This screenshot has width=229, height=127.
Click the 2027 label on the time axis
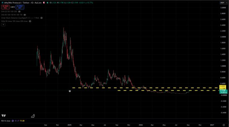[x=212, y=125]
